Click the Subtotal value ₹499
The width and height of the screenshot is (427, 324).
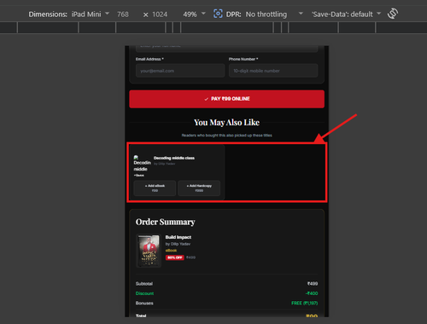[313, 284]
